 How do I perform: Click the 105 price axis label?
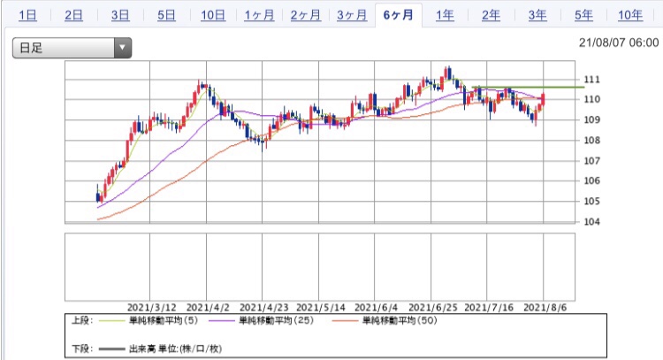591,201
